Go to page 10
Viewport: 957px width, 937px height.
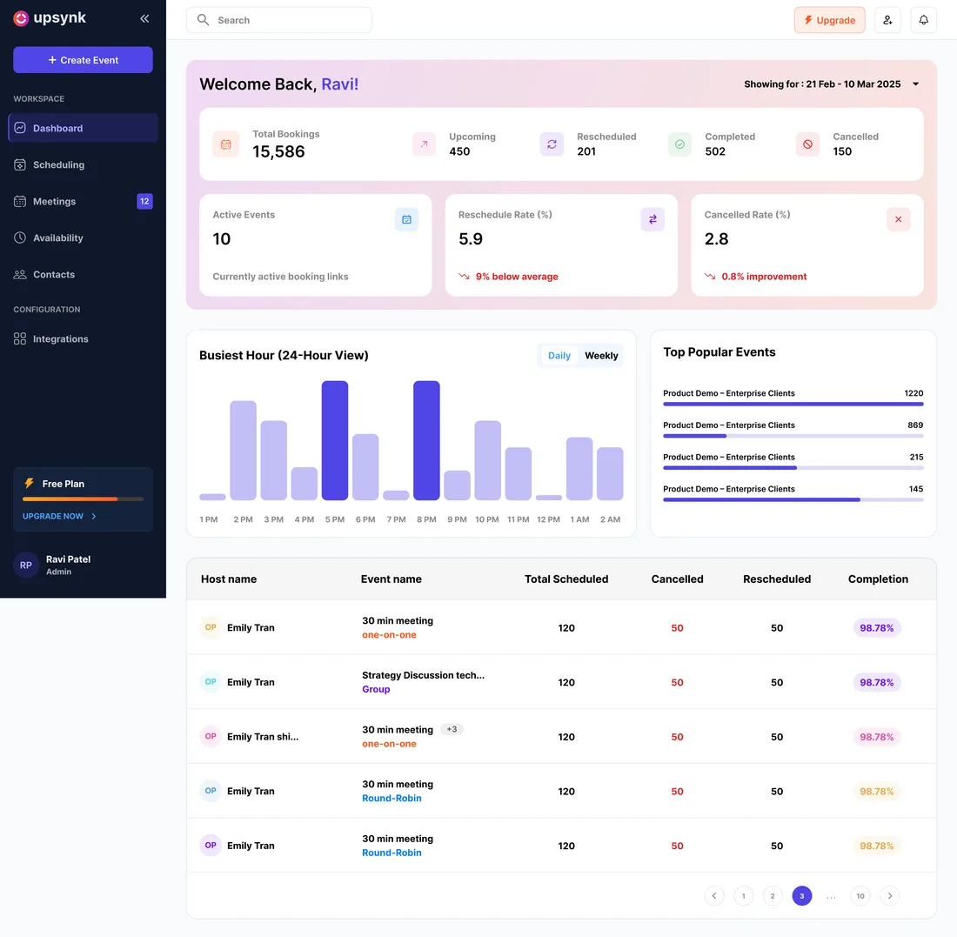pyautogui.click(x=860, y=895)
